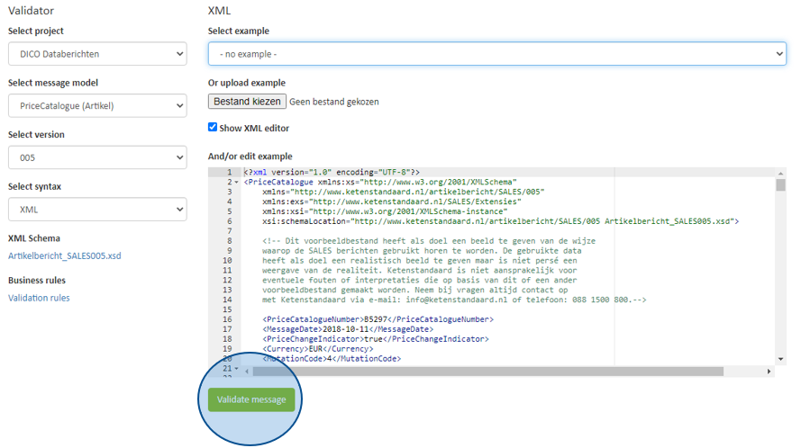Click the green Validate message button
This screenshot has height=448, width=801.
pyautogui.click(x=251, y=399)
